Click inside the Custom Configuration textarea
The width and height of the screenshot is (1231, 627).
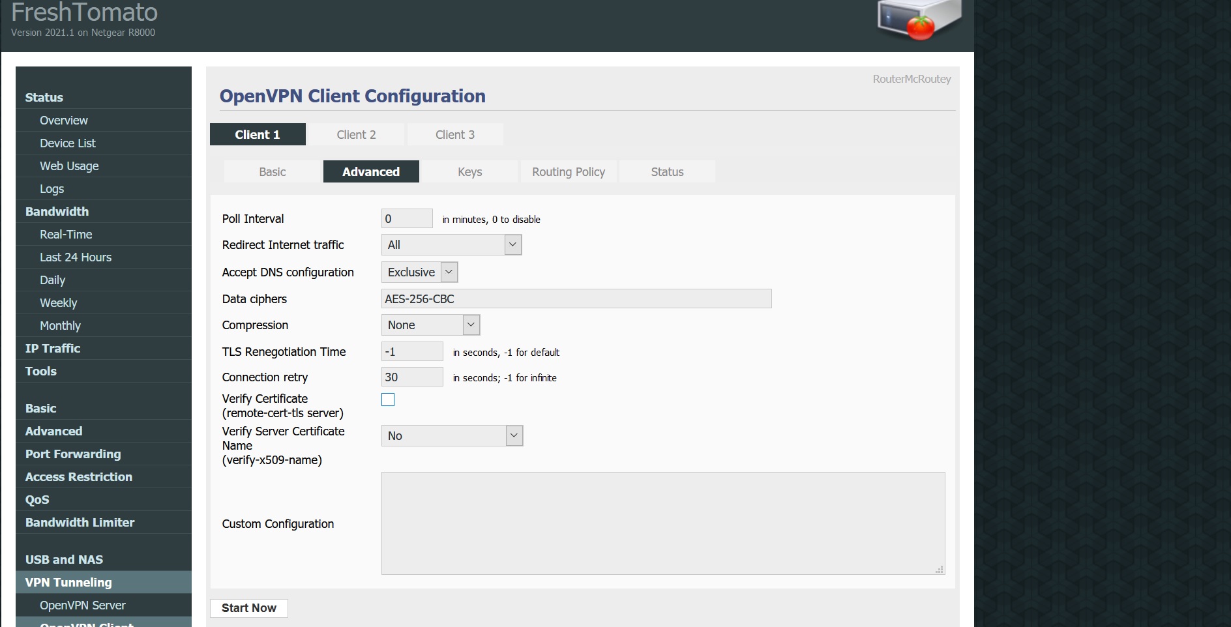point(663,523)
